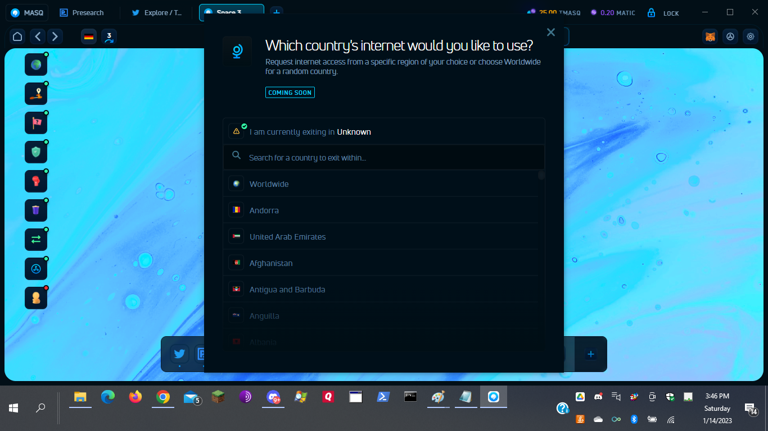Image resolution: width=768 pixels, height=431 pixels.
Task: Open Windows PowerShell from the taskbar
Action: click(383, 397)
